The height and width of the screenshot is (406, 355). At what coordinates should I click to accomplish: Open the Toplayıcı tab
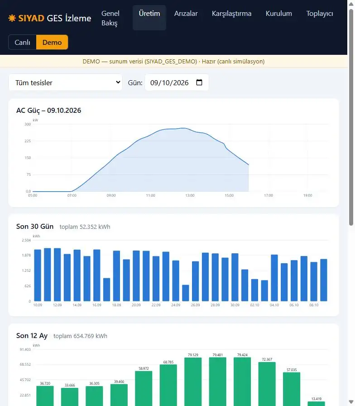coord(320,14)
